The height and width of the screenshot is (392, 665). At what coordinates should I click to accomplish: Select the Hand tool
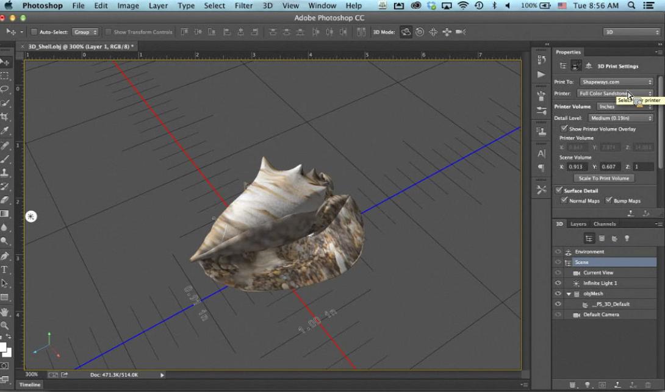4,312
